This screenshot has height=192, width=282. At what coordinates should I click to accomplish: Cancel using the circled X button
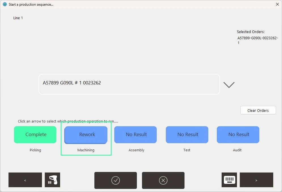(163, 180)
